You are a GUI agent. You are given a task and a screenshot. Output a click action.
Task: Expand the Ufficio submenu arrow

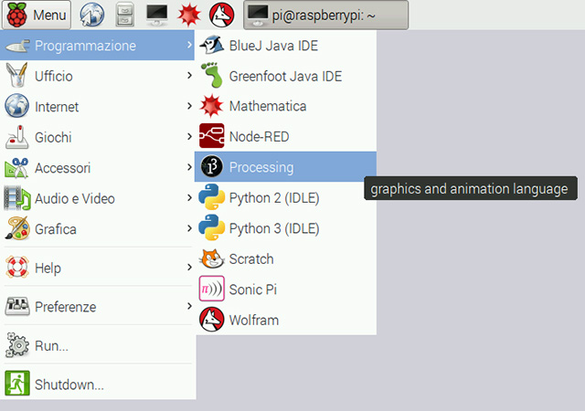point(189,76)
